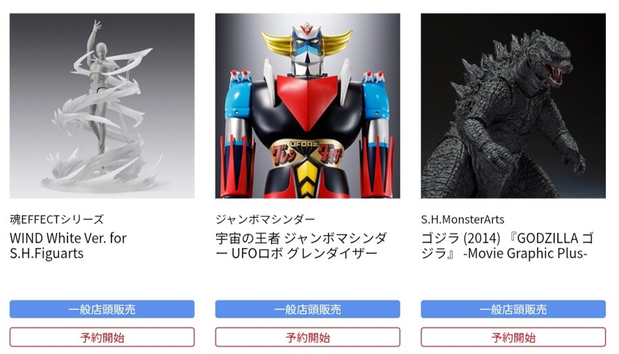Image resolution: width=619 pixels, height=354 pixels.
Task: Select 予約開始 under ゴジラ (2014)
Action: pos(513,338)
